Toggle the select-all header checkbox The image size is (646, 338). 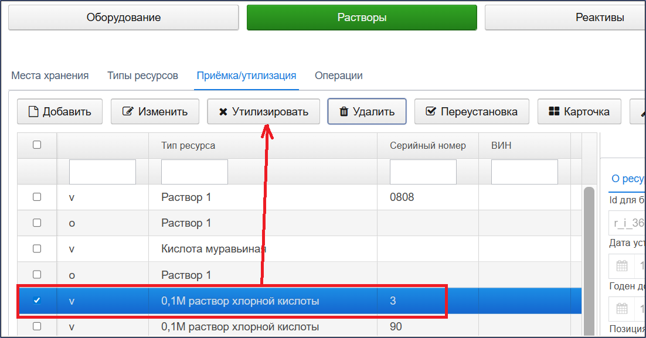point(37,145)
